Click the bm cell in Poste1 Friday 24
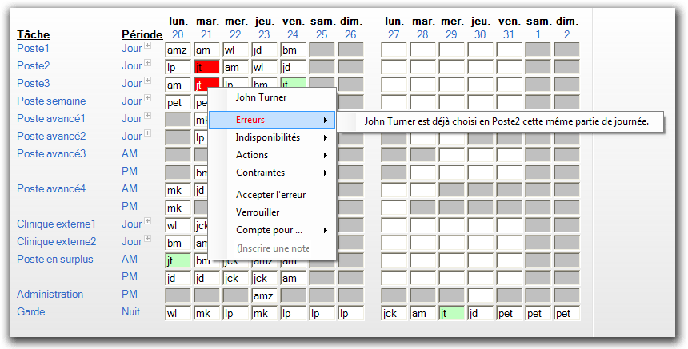 tap(293, 50)
